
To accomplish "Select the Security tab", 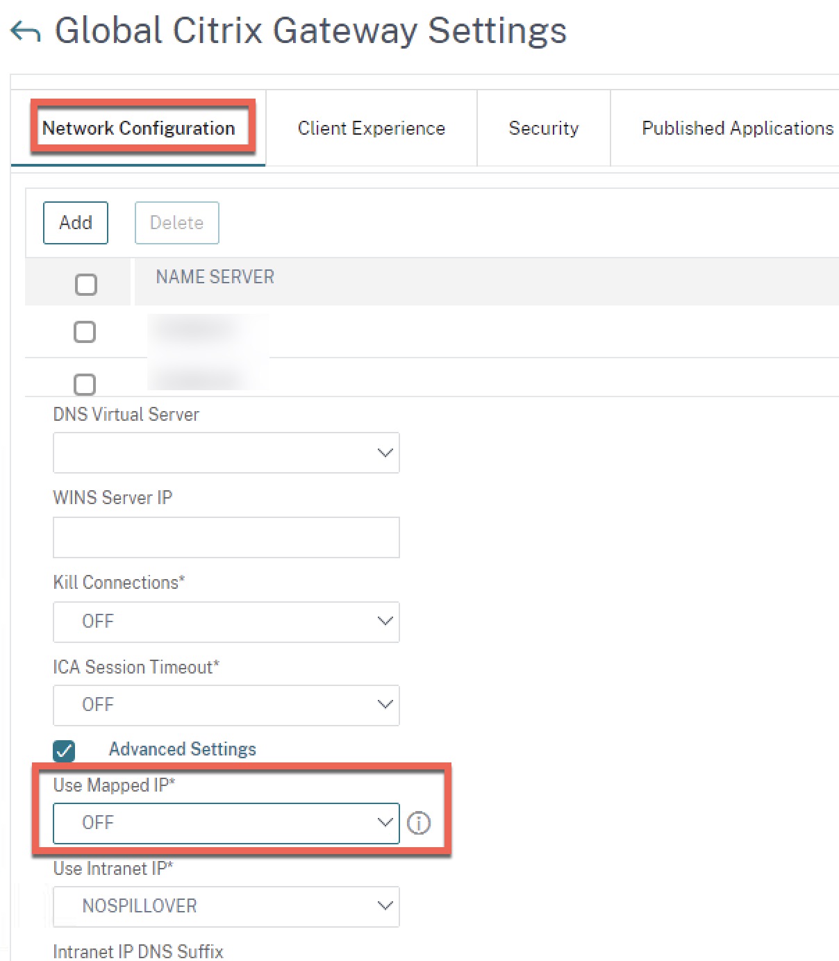I will tap(544, 128).
